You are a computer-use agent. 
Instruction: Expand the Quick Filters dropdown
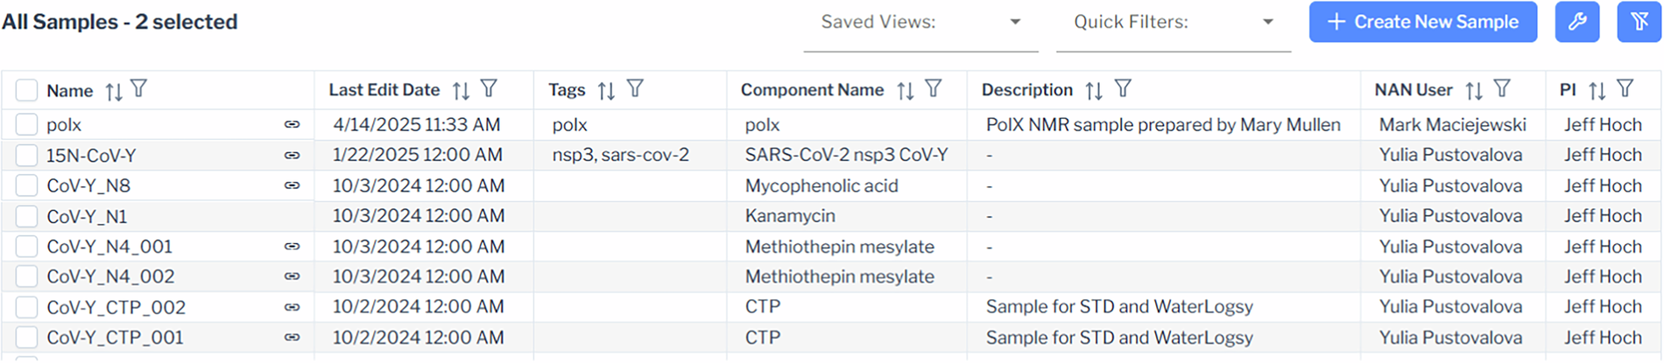1174,23
